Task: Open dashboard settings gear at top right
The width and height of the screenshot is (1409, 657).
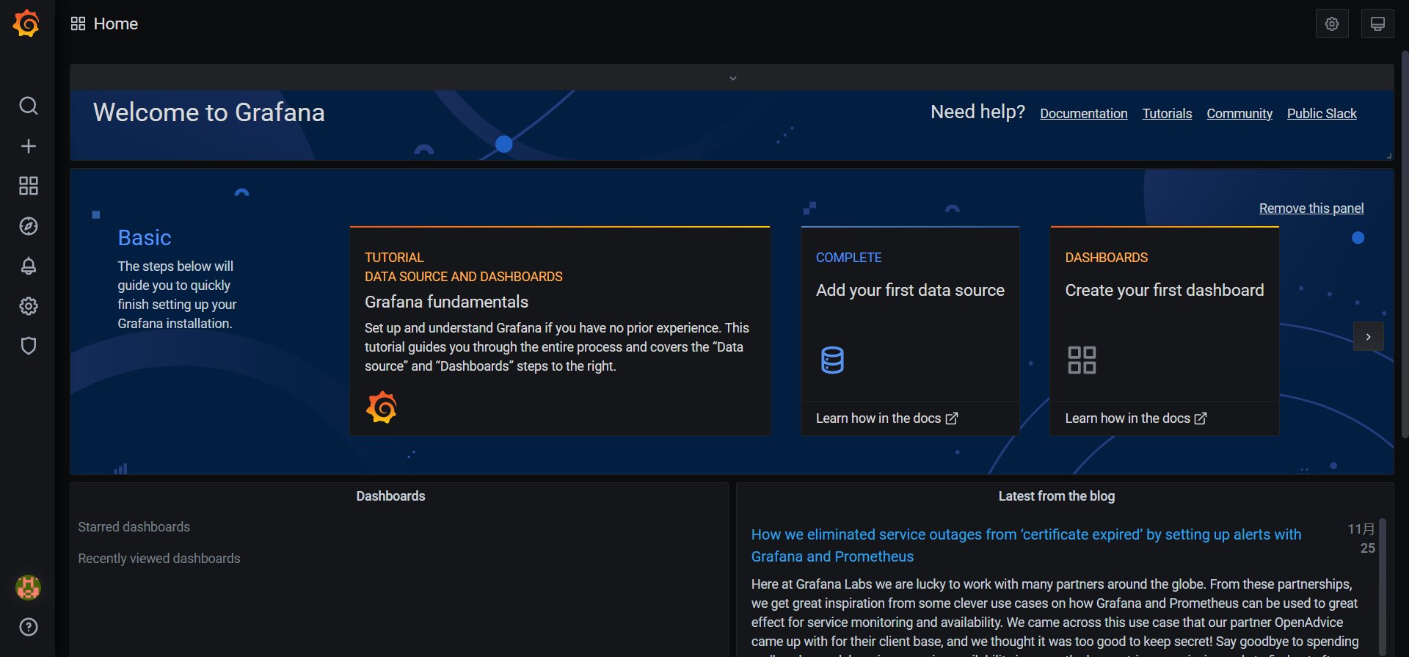Action: point(1332,24)
